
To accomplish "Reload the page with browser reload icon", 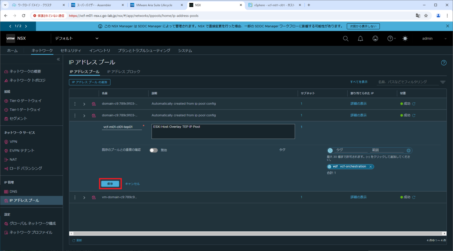I will [x=23, y=16].
